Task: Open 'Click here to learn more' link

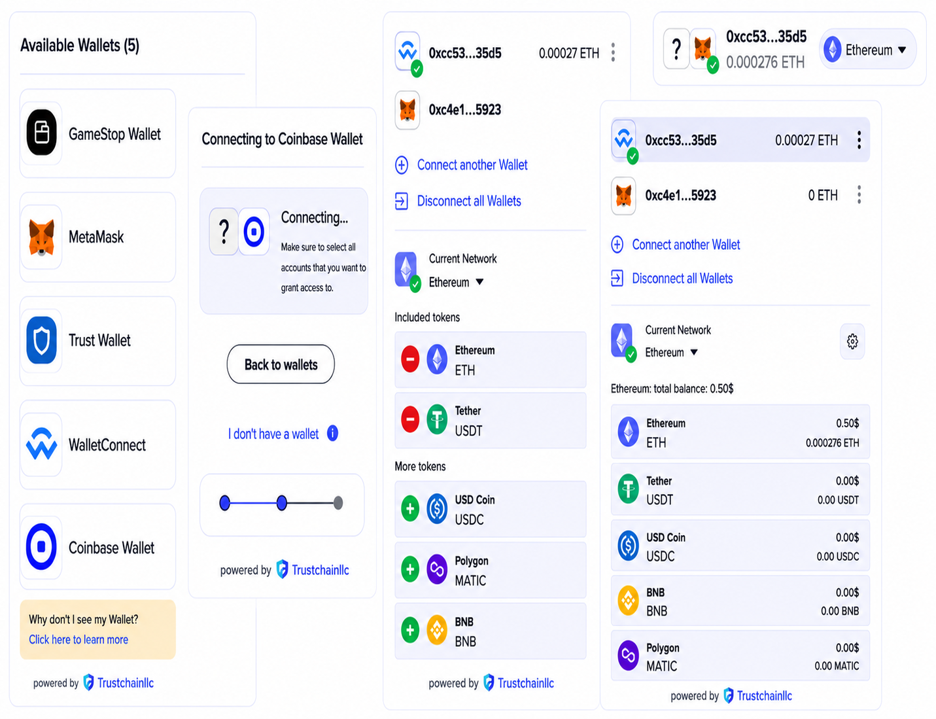Action: (78, 639)
